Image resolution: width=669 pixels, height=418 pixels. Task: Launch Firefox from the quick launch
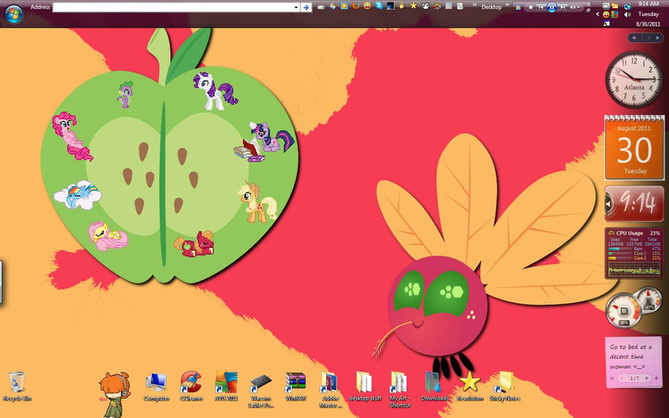(355, 6)
